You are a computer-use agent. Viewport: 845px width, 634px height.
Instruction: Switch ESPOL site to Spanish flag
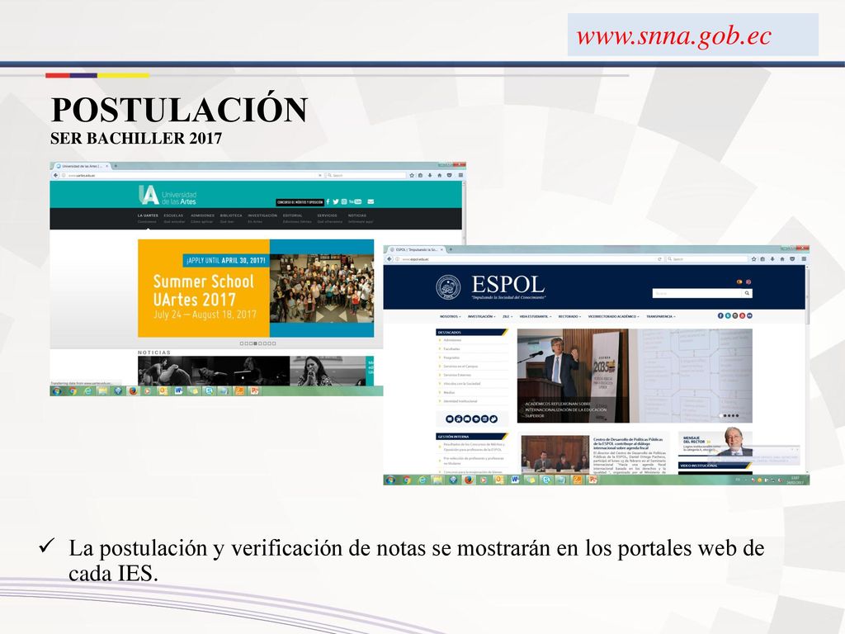coord(739,282)
